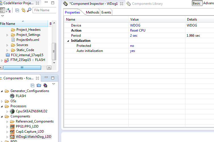Switch to the Methods tab

(x=92, y=12)
